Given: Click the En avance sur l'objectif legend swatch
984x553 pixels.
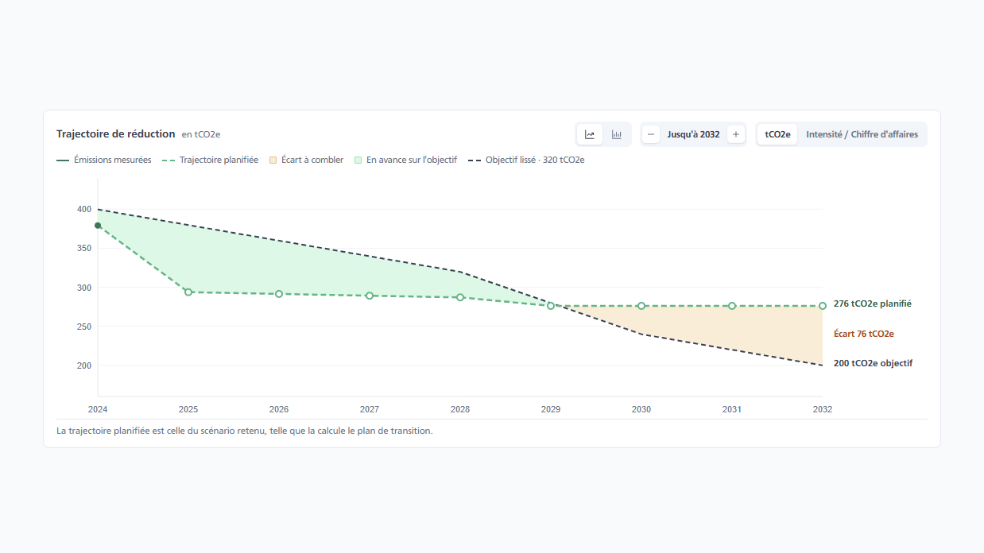Looking at the screenshot, I should pyautogui.click(x=358, y=160).
